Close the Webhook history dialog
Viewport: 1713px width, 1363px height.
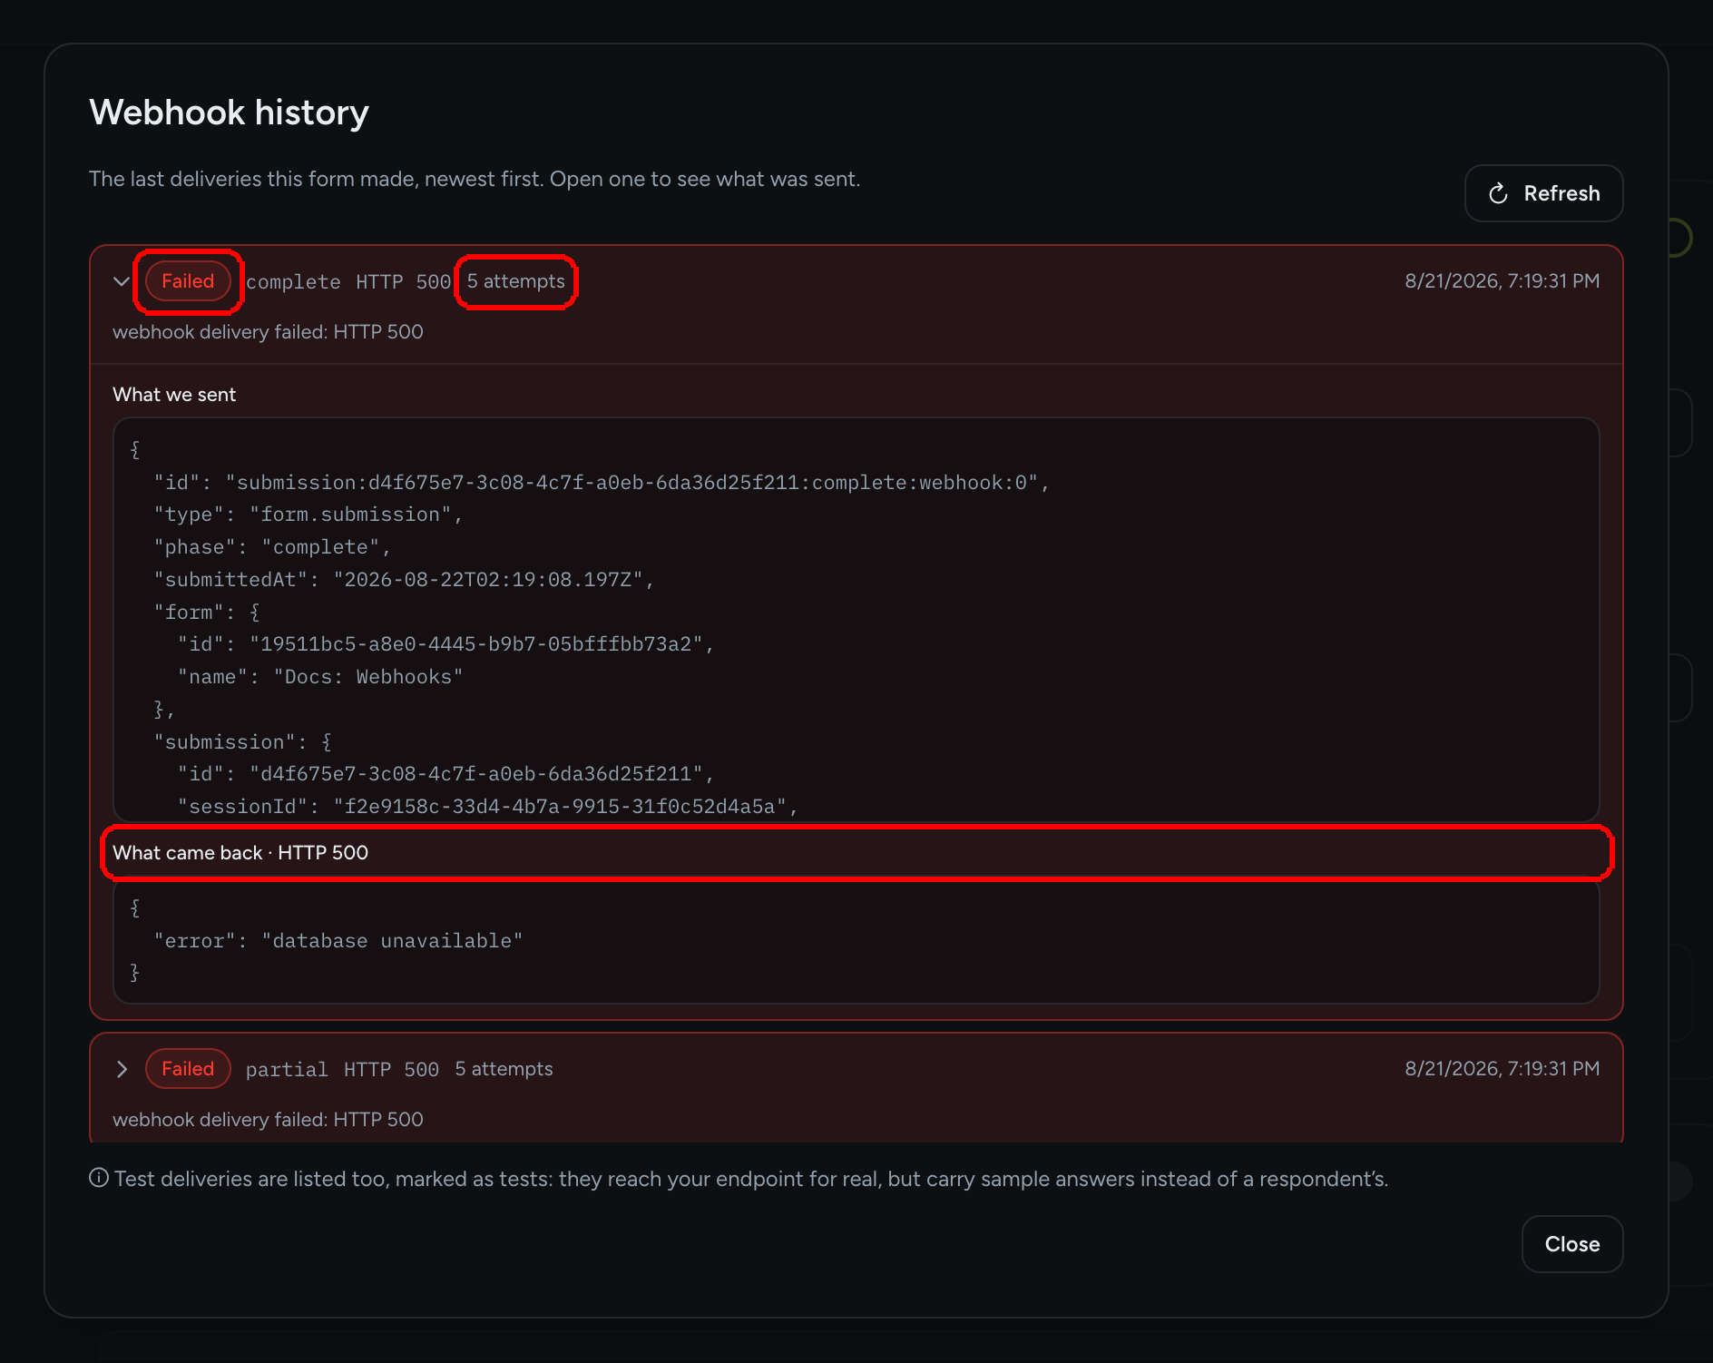[x=1571, y=1244]
